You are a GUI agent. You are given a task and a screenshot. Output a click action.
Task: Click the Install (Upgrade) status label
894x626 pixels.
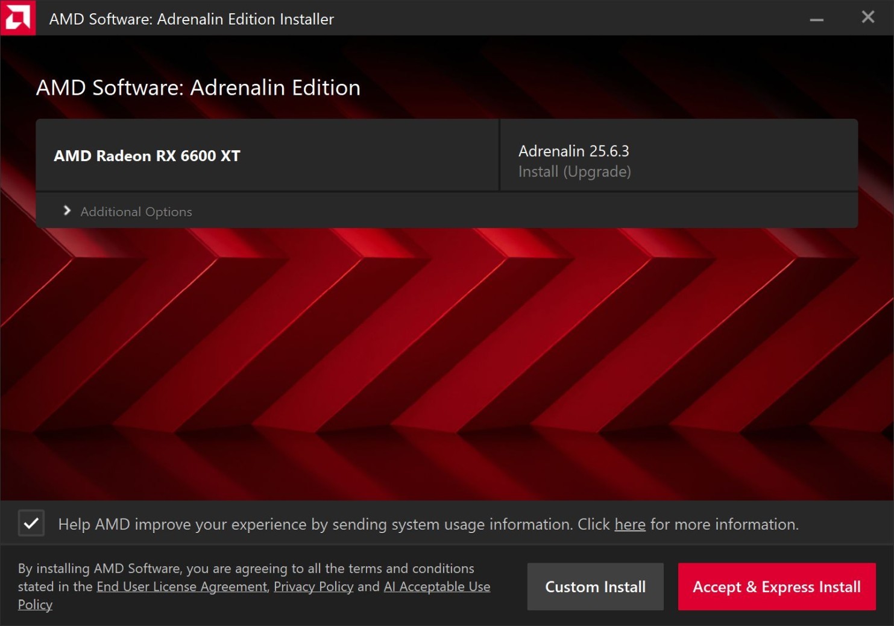click(574, 172)
